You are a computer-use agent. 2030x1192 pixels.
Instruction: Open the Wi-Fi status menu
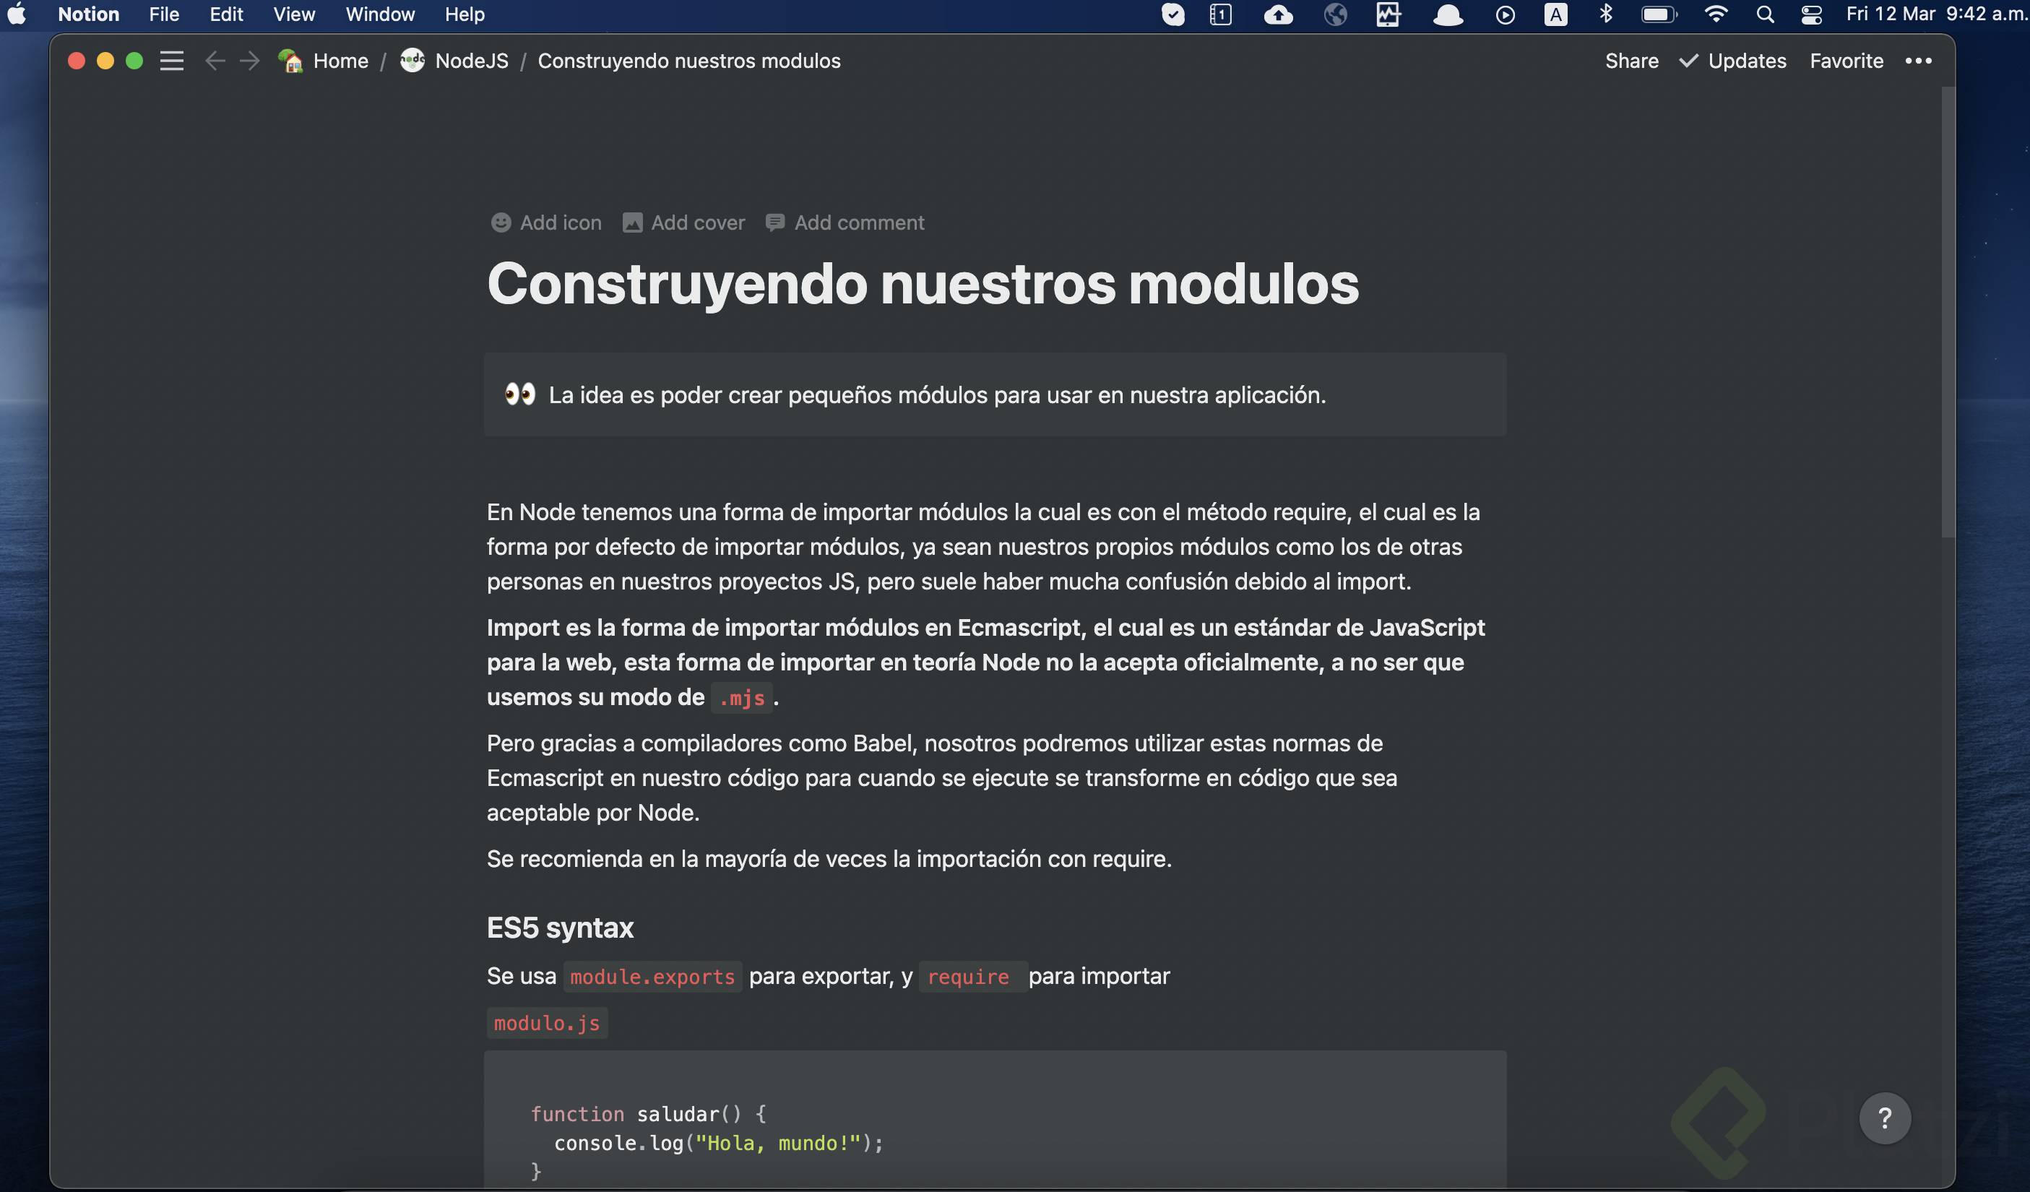[x=1716, y=14]
